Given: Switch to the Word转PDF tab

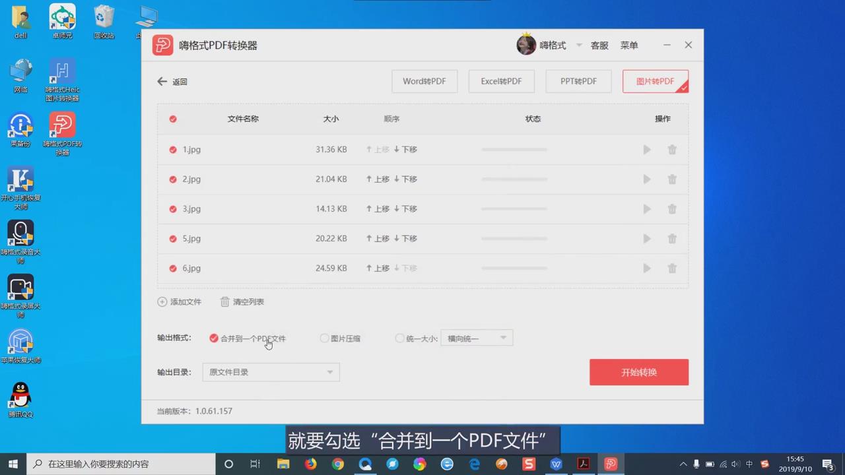Looking at the screenshot, I should 424,81.
